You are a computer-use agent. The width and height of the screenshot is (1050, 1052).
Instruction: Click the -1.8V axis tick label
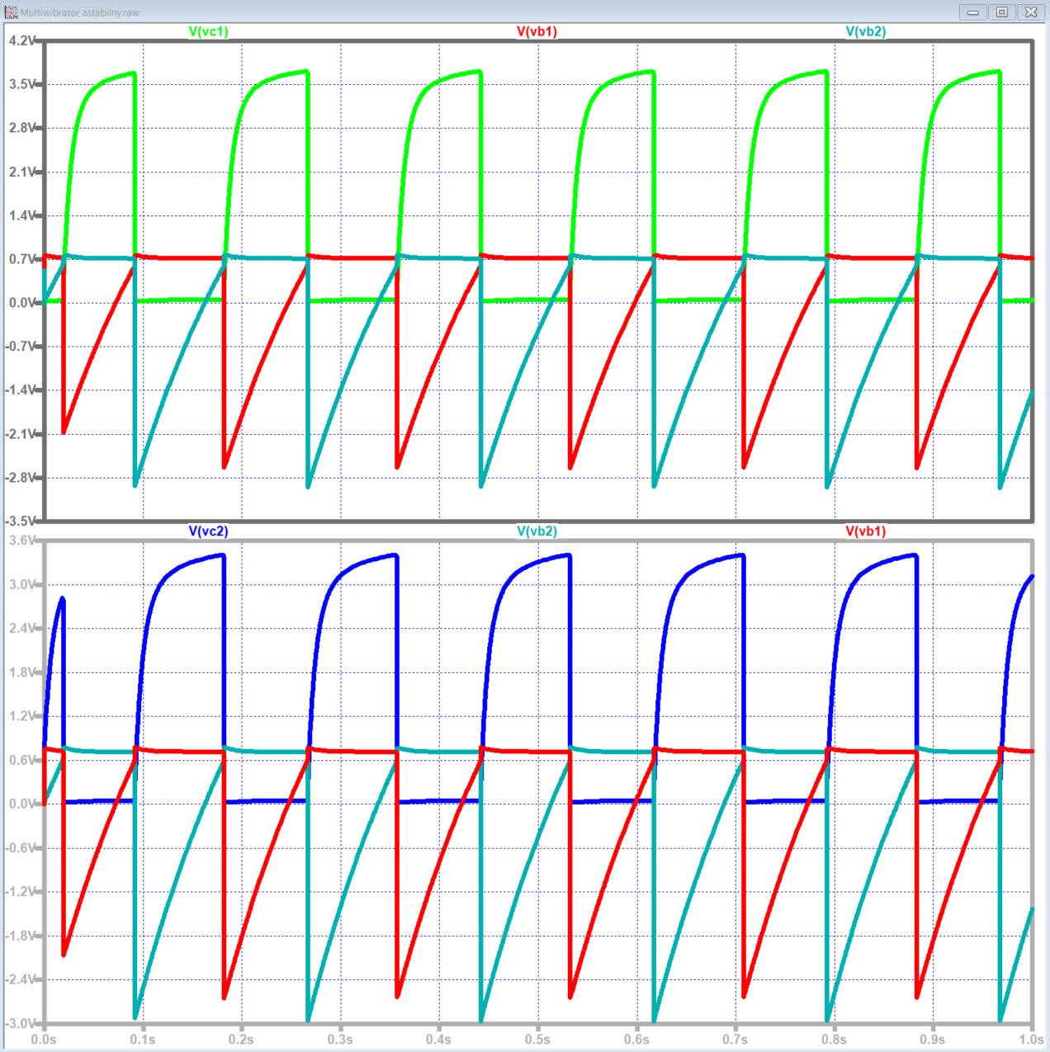21,936
